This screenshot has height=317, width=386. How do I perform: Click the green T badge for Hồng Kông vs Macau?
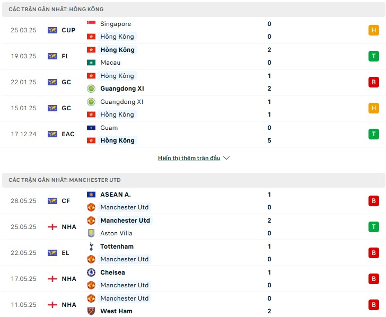point(373,56)
